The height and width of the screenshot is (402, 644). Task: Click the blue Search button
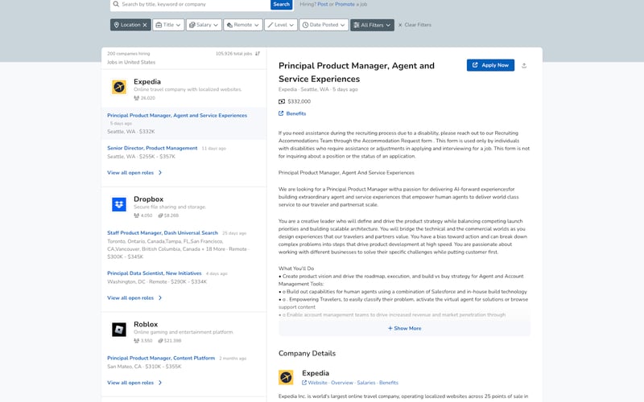[281, 4]
